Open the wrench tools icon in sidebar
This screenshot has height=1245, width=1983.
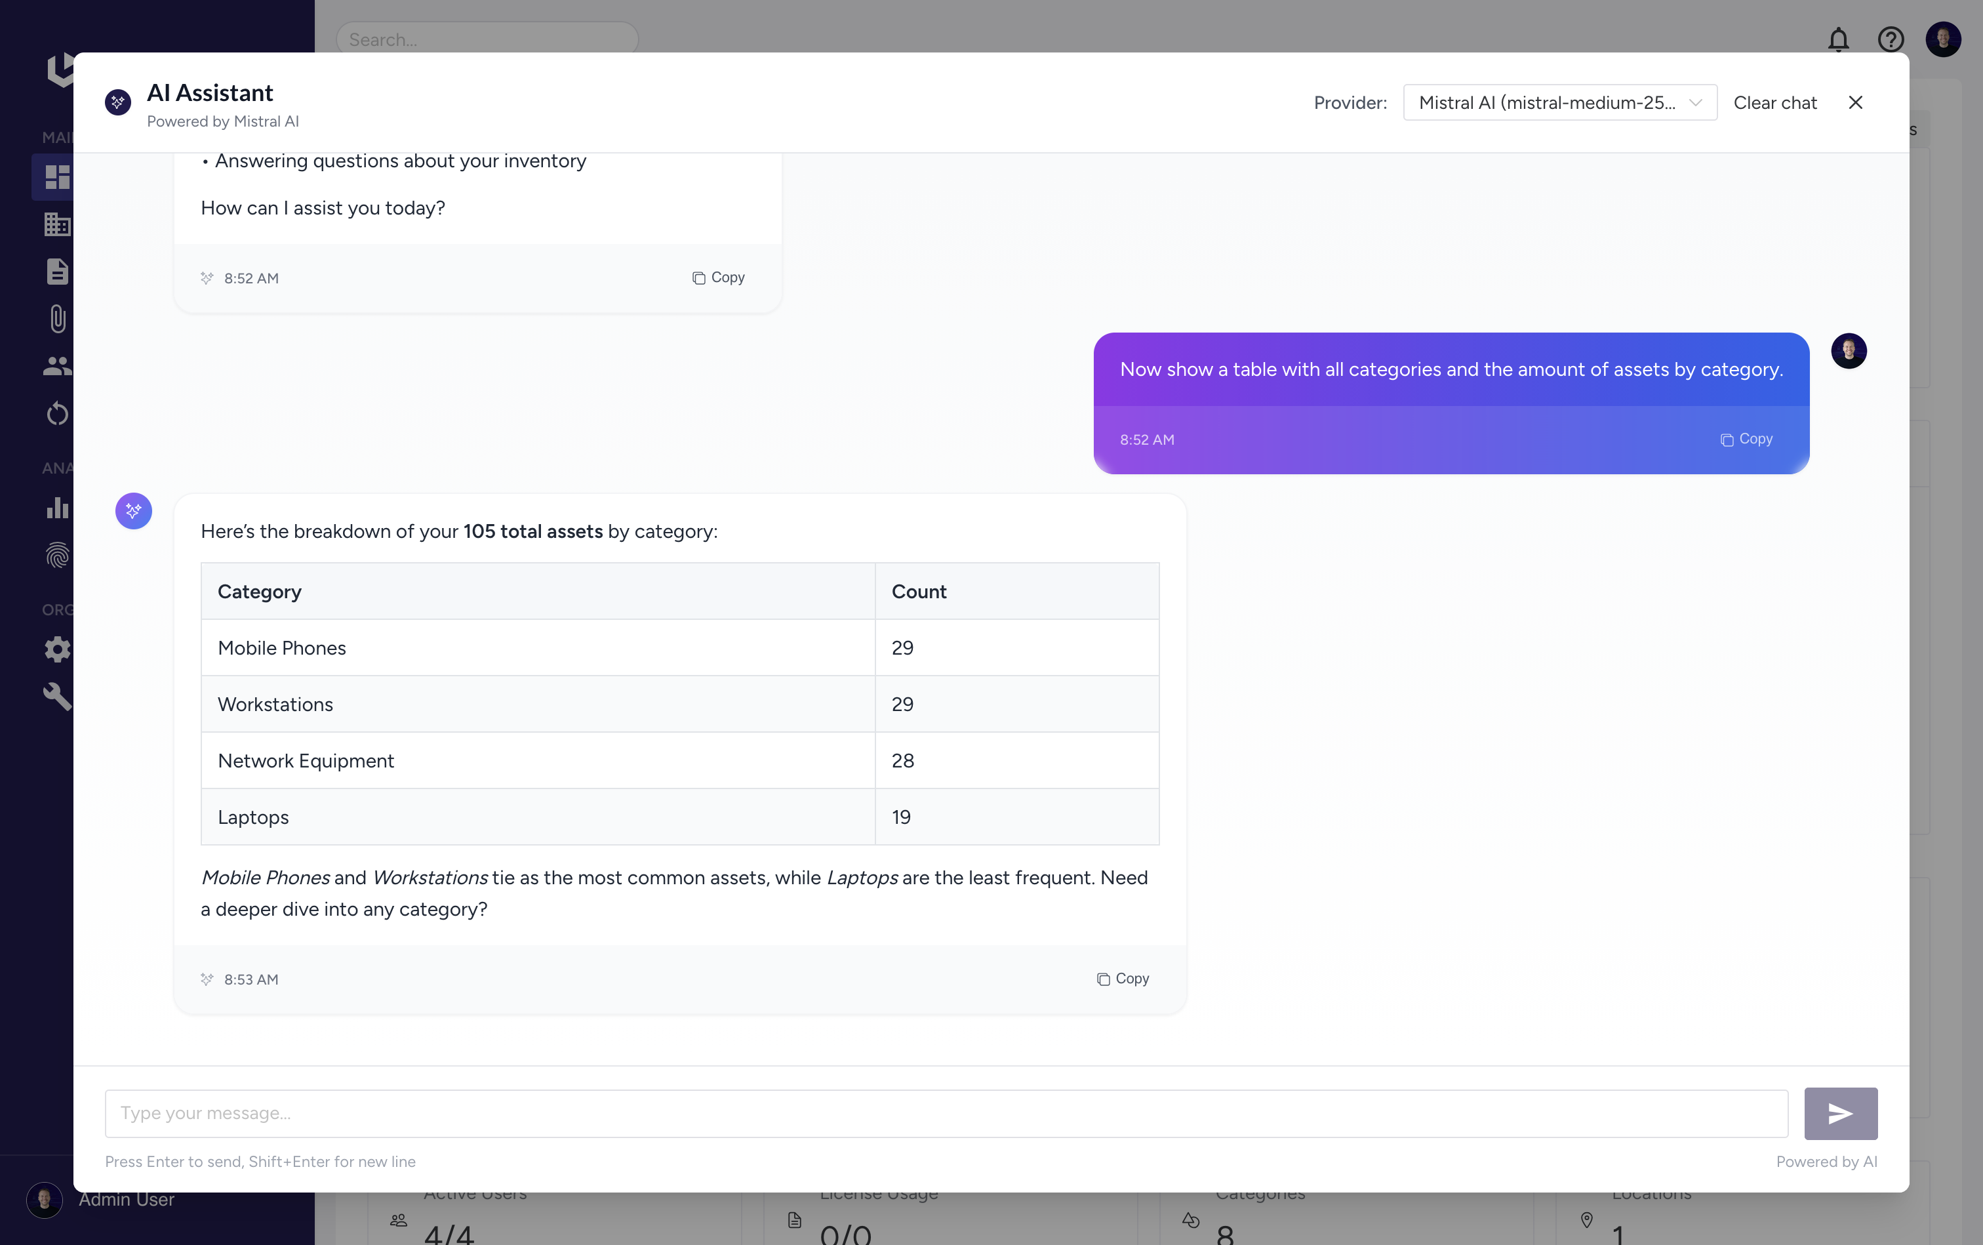click(57, 697)
